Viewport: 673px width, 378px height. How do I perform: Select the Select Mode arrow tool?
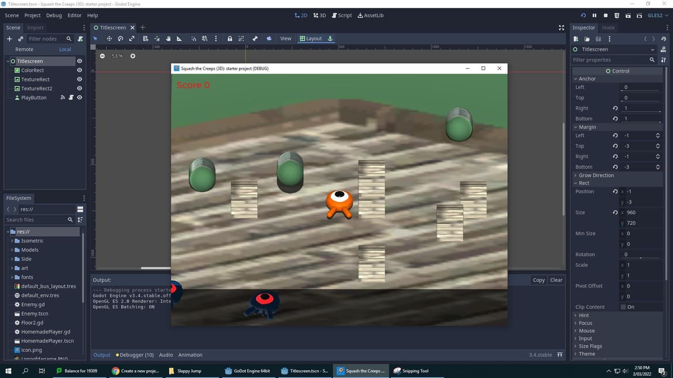pos(95,38)
